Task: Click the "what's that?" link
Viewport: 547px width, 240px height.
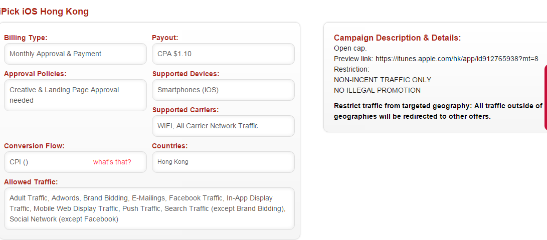Action: (x=112, y=162)
